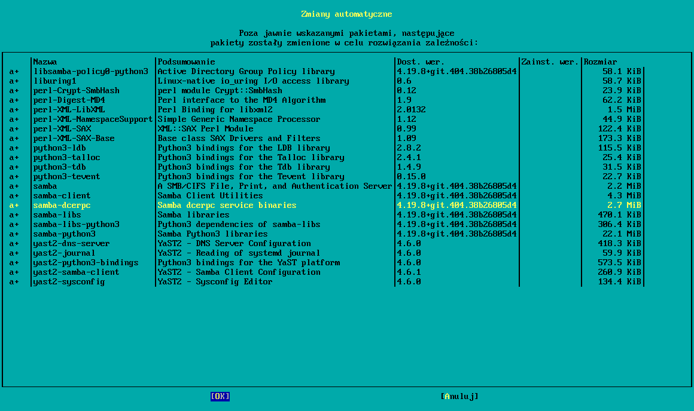Image resolution: width=694 pixels, height=411 pixels.
Task: Click the highlighted samba-dcerpc package name
Action: coord(62,205)
